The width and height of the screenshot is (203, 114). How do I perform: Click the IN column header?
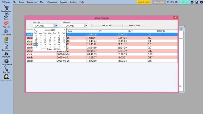(x=100, y=31)
